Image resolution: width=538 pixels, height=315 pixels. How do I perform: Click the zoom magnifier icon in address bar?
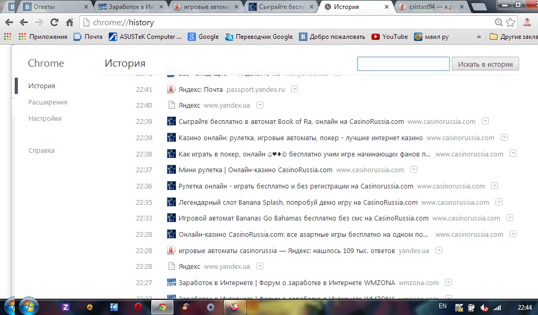tap(499, 23)
